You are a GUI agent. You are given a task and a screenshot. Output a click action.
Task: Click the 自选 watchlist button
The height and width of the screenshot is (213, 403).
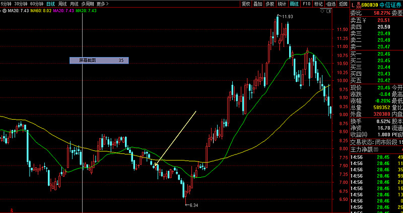pyautogui.click(x=330, y=4)
